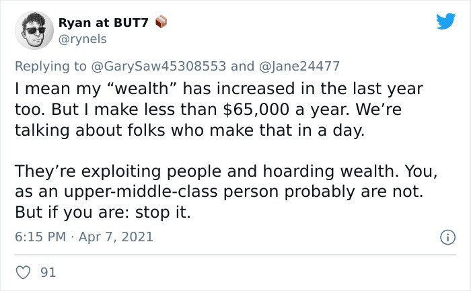The width and height of the screenshot is (471, 291).
Task: View the 91 likes count
Action: click(48, 272)
